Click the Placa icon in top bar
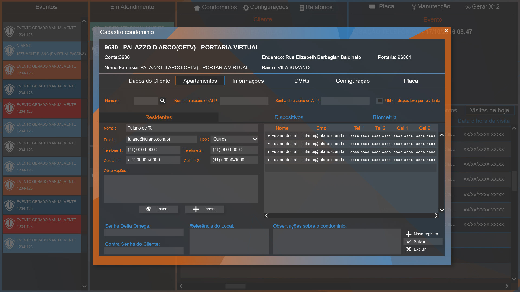Viewport: 520px width, 292px height. pos(372,6)
